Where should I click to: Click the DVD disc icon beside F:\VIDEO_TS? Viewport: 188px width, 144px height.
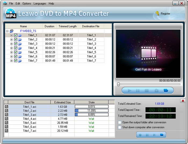12,31
